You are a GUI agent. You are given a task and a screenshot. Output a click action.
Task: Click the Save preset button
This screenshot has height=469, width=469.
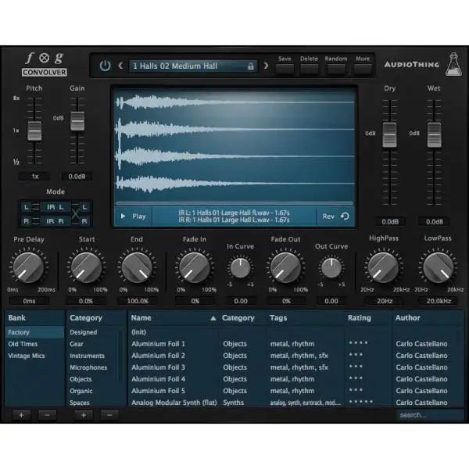(285, 69)
